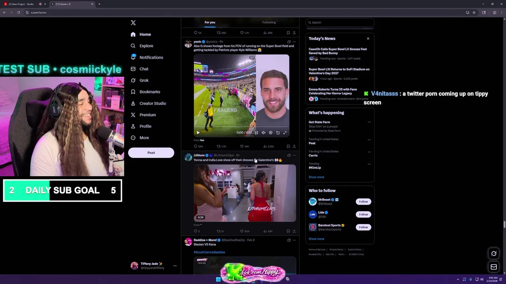This screenshot has height=284, width=506.
Task: Close the Today's News panel
Action: click(368, 39)
